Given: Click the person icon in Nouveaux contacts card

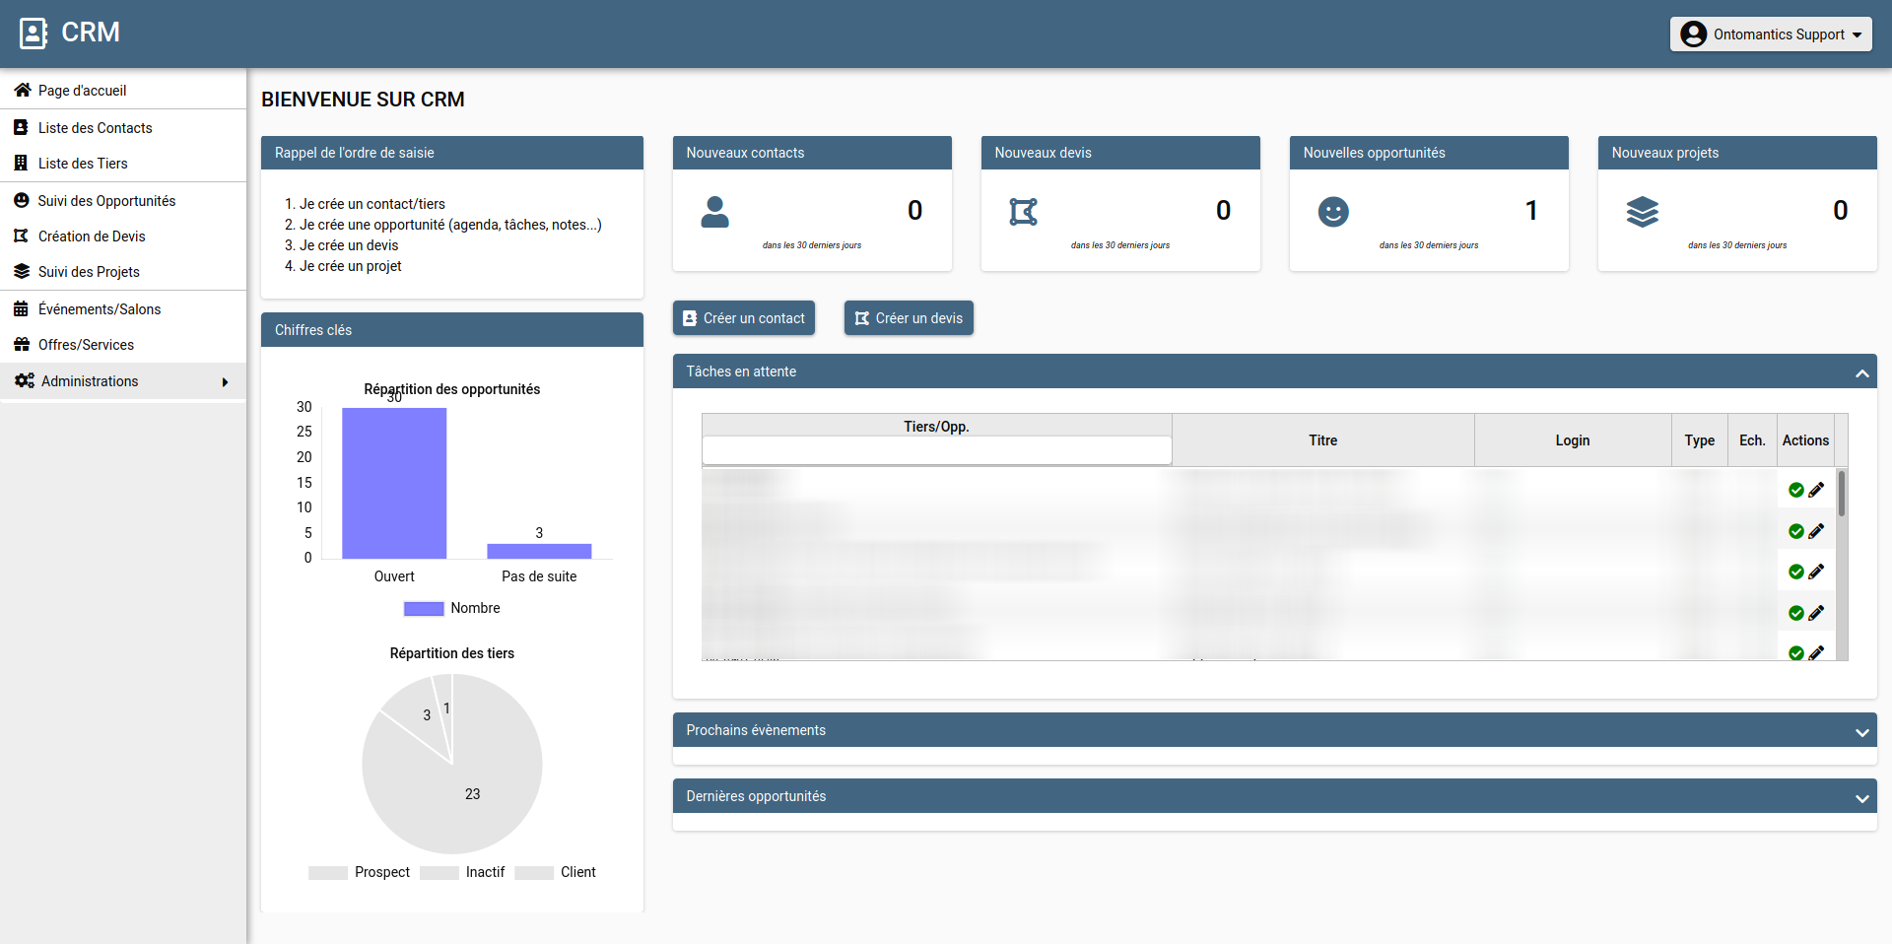Looking at the screenshot, I should coord(714,212).
